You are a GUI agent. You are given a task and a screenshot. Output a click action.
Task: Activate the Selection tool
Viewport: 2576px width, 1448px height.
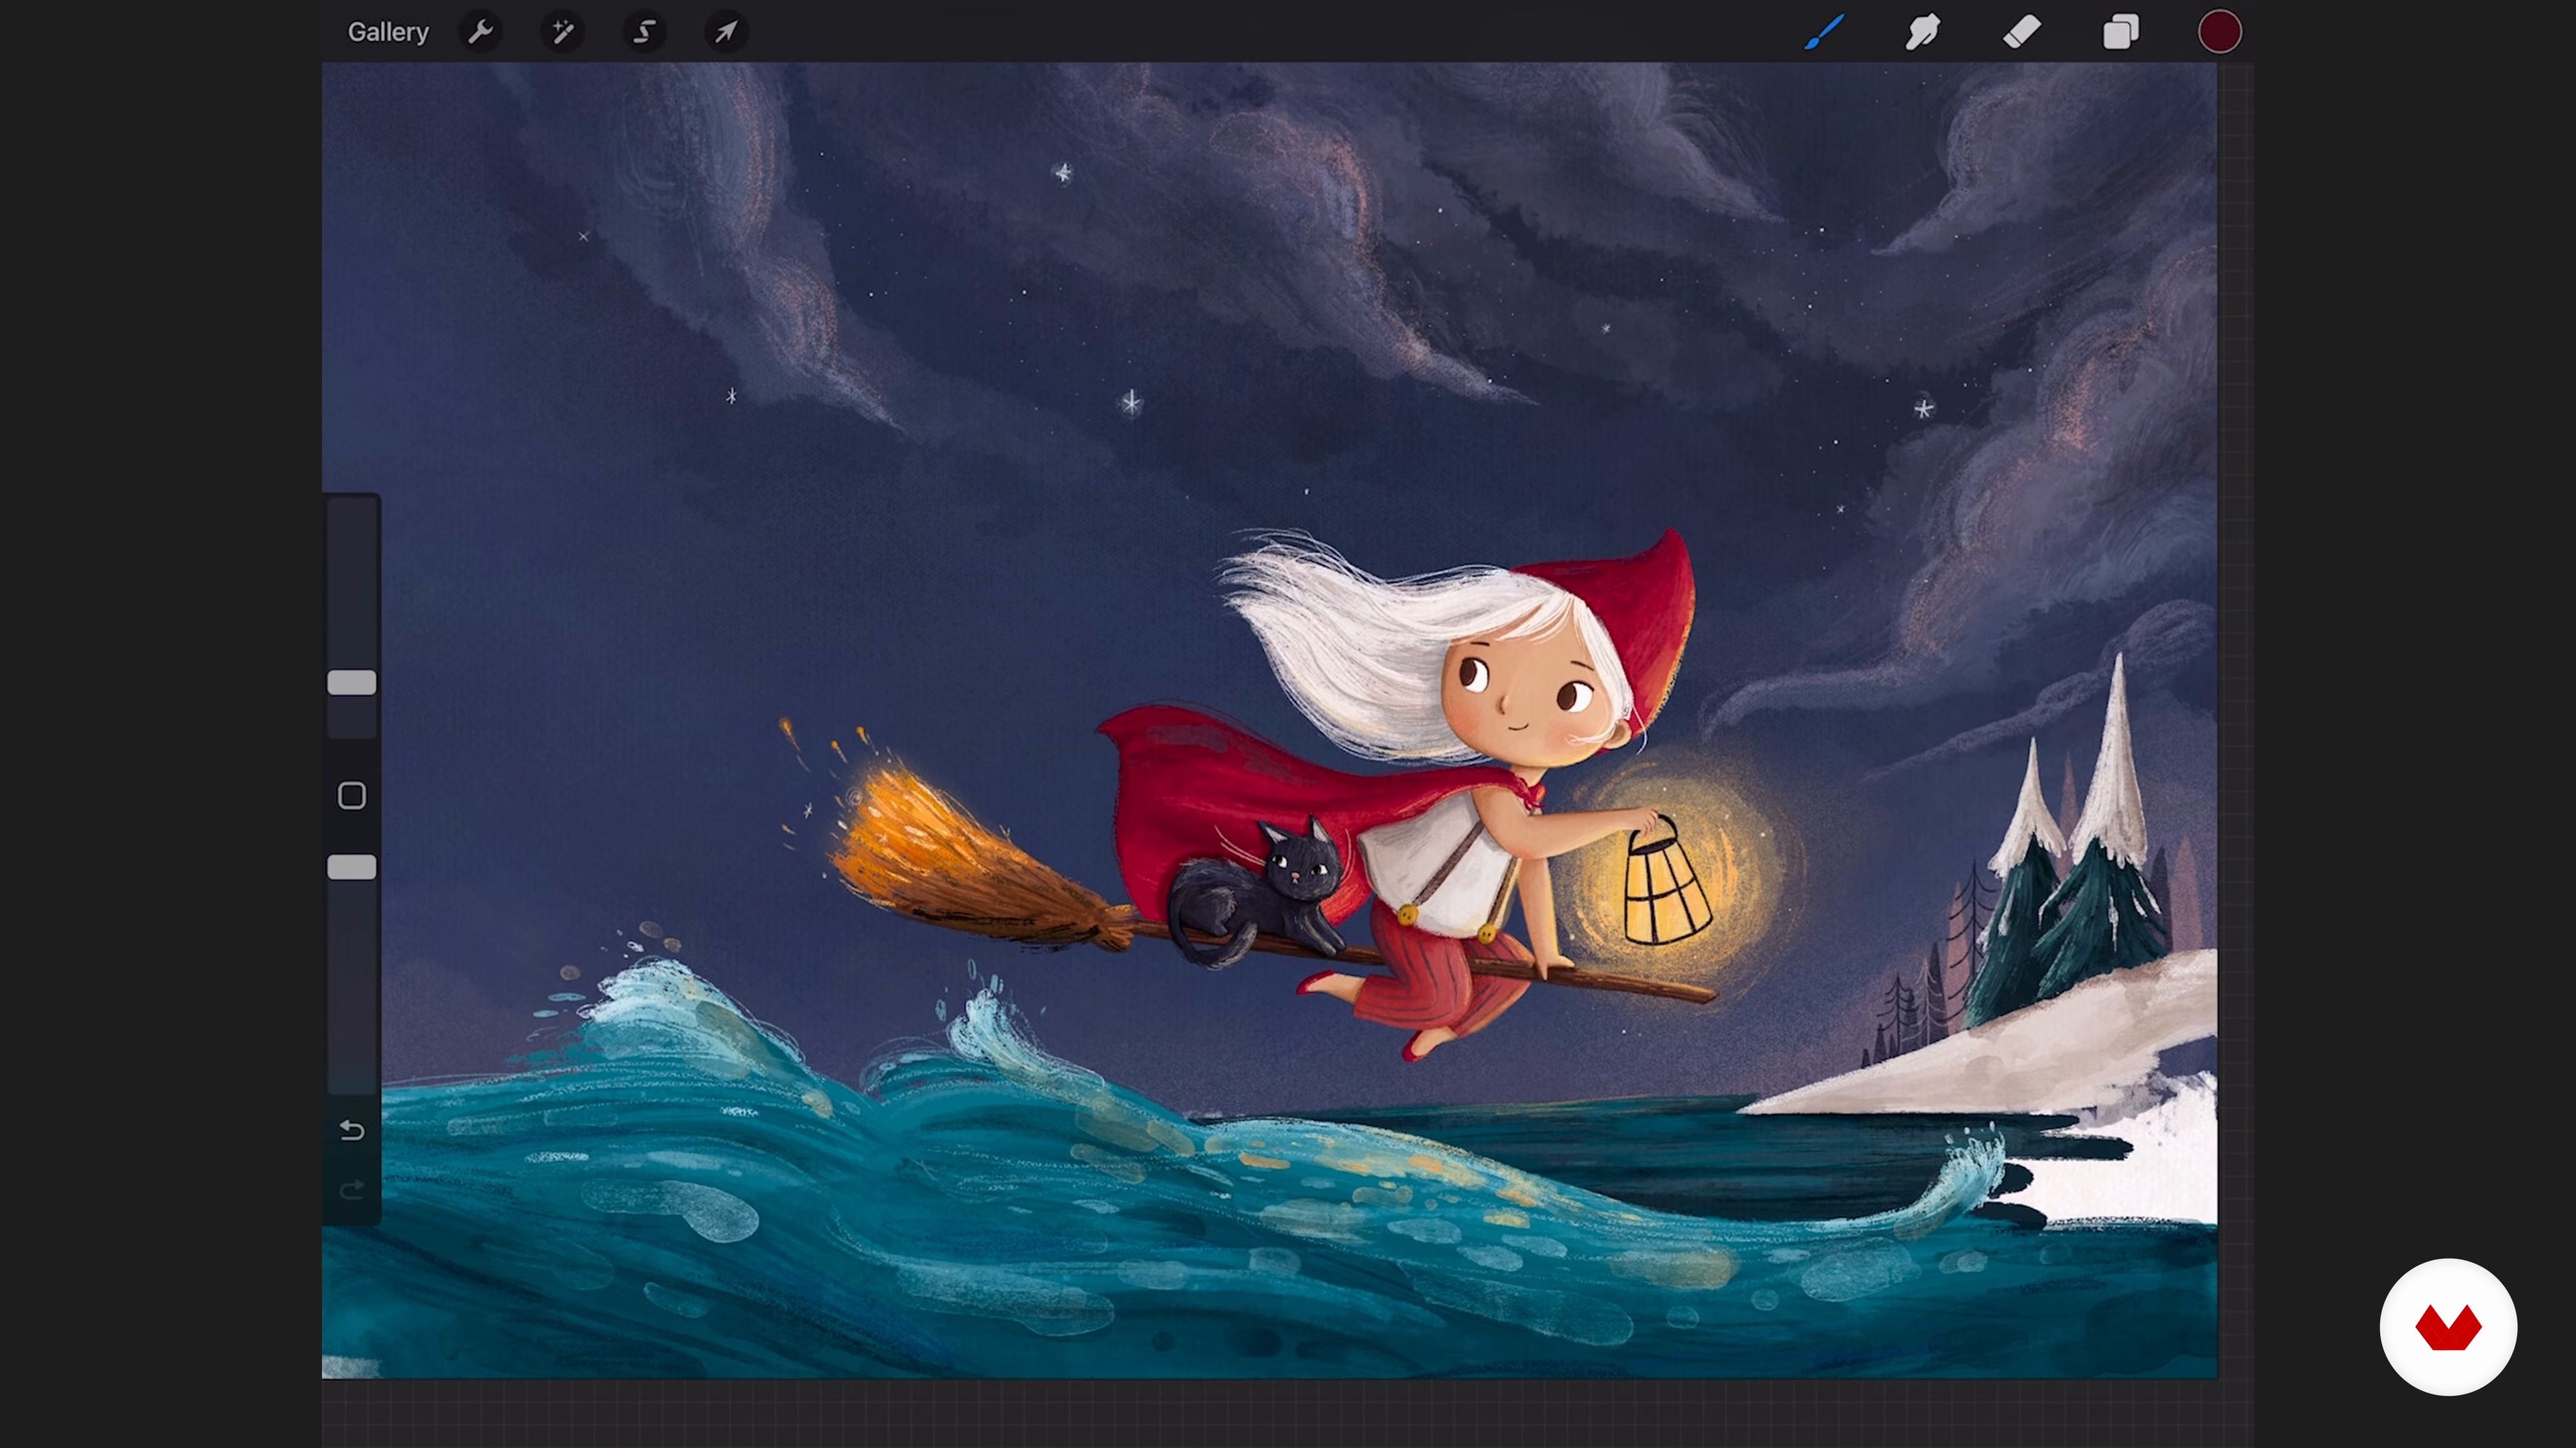click(645, 32)
